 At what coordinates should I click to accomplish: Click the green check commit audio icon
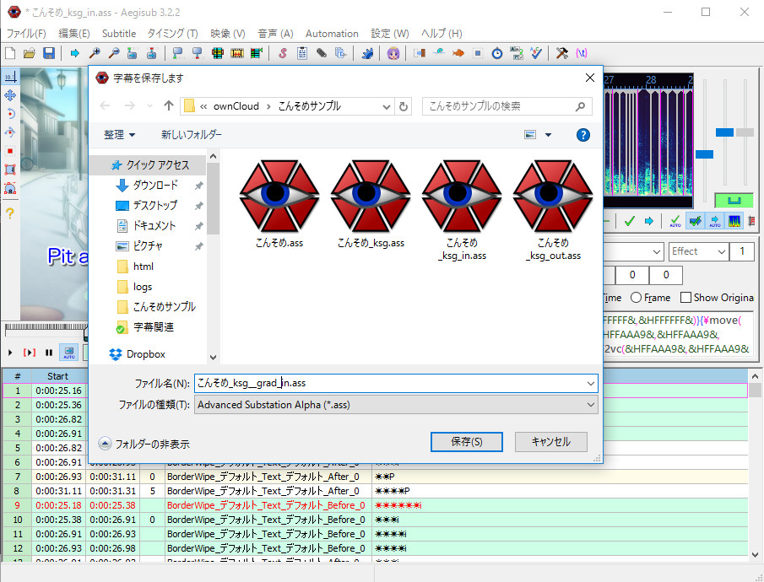[629, 222]
